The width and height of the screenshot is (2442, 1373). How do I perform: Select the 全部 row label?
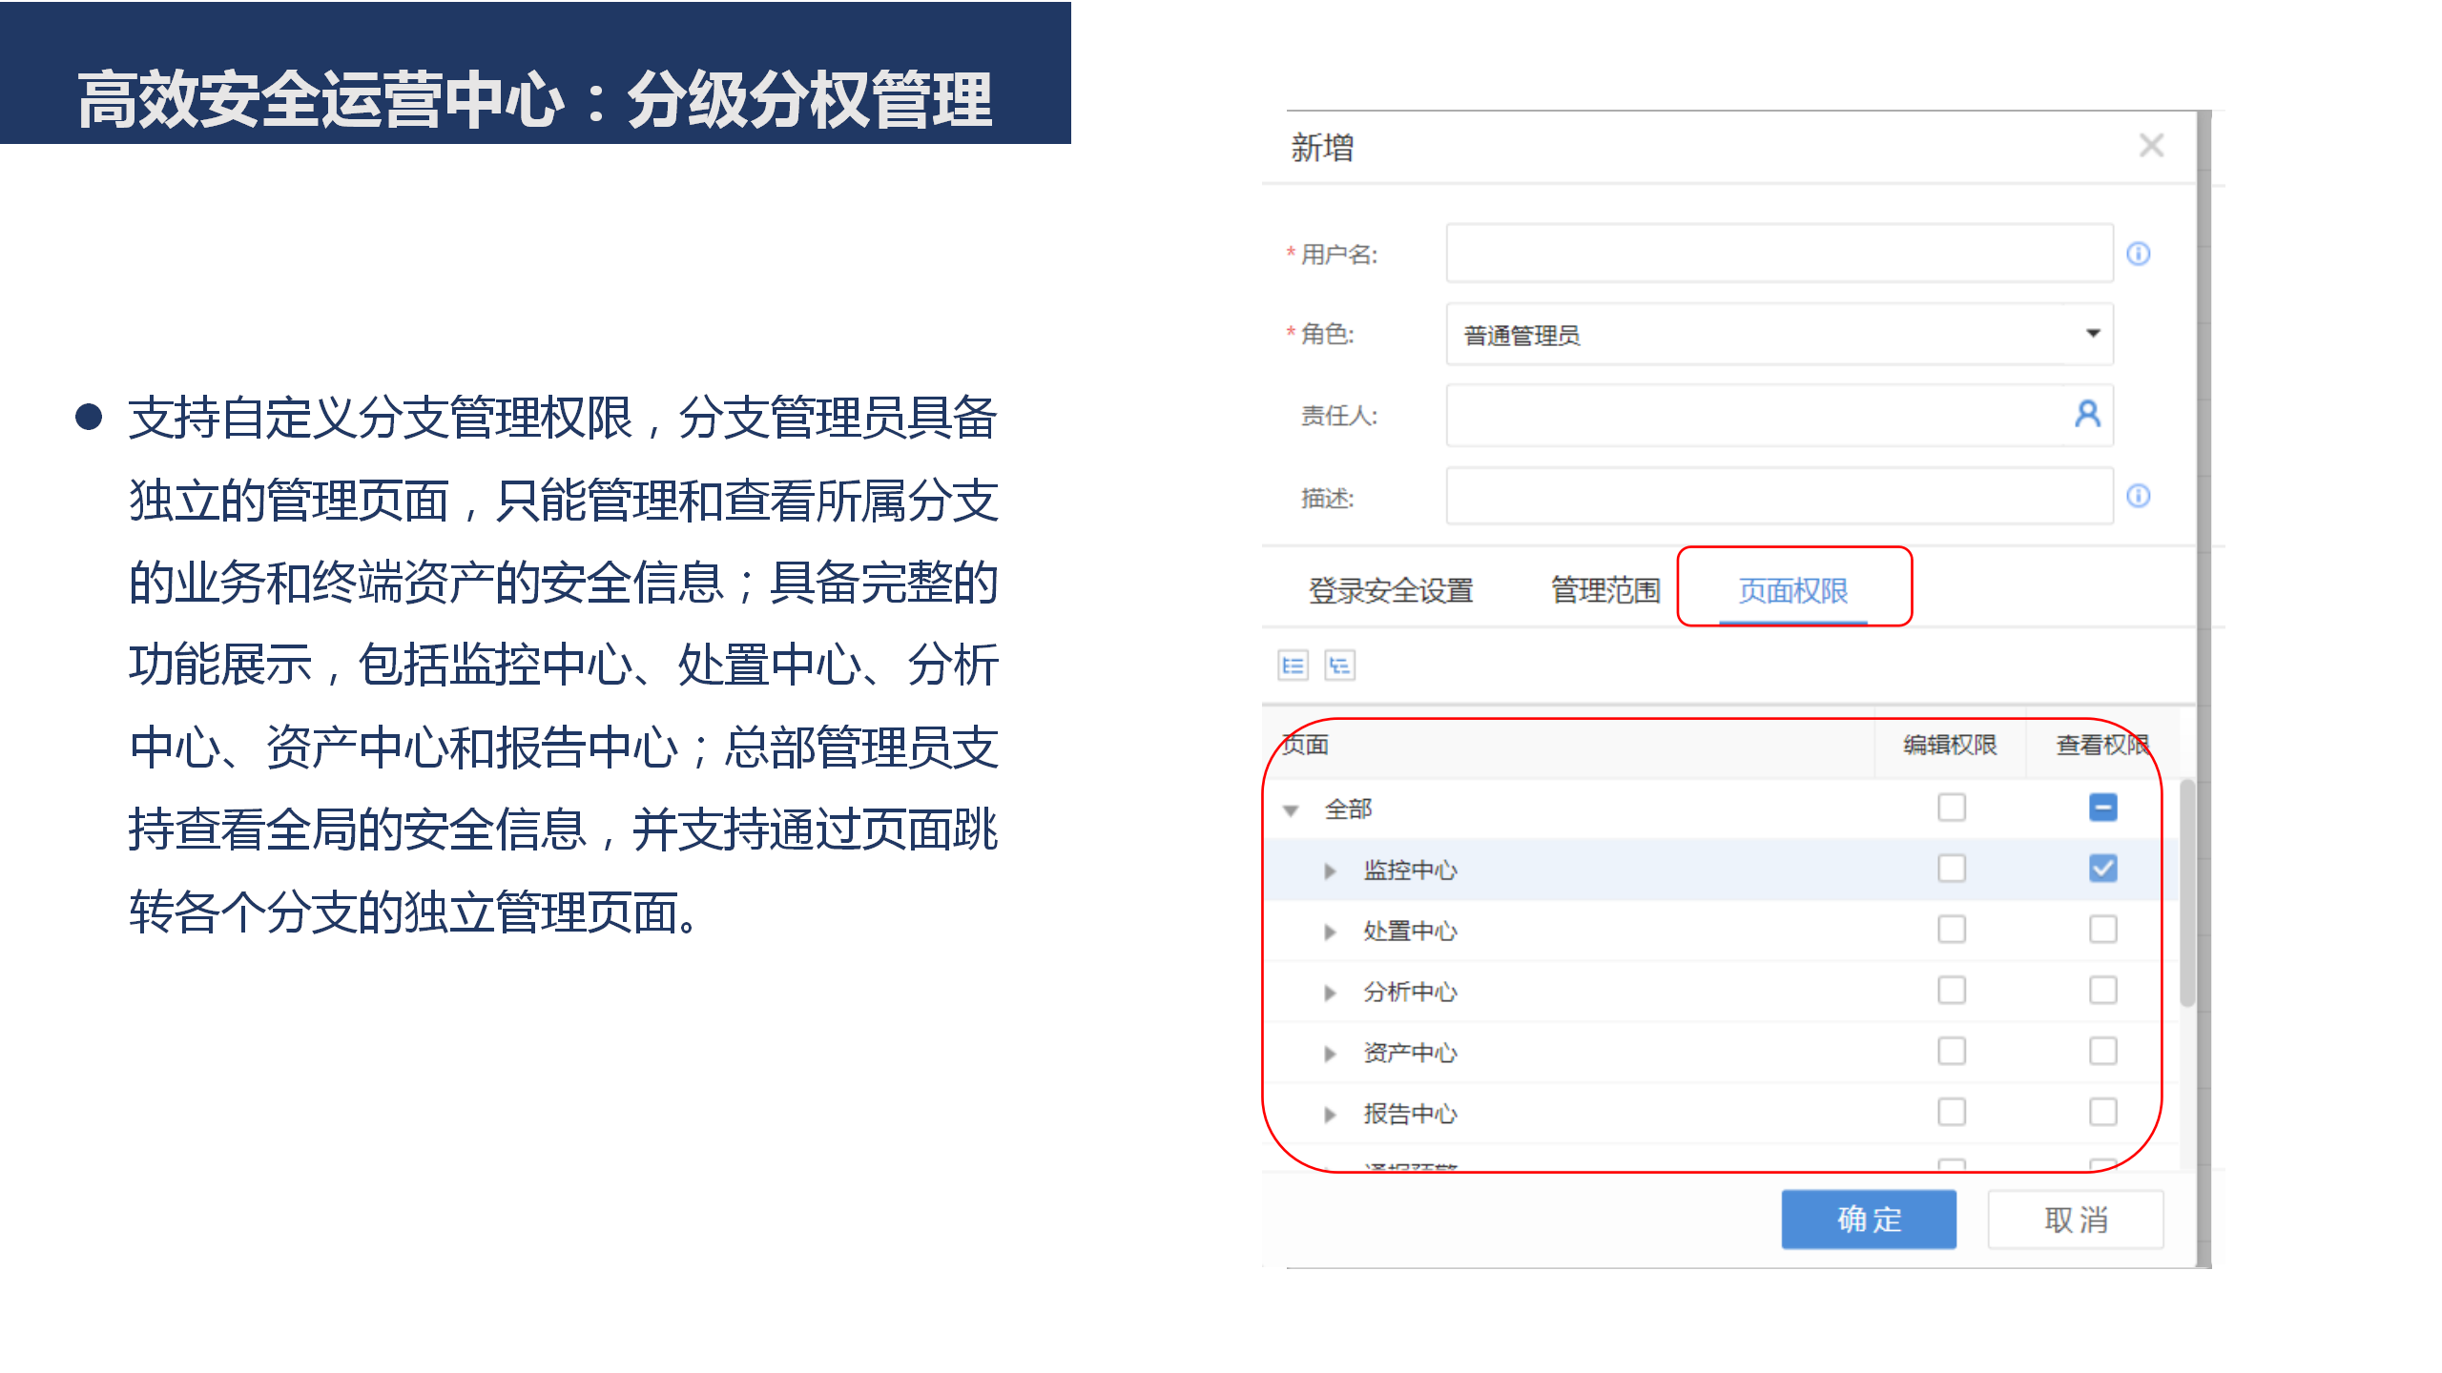point(1348,809)
